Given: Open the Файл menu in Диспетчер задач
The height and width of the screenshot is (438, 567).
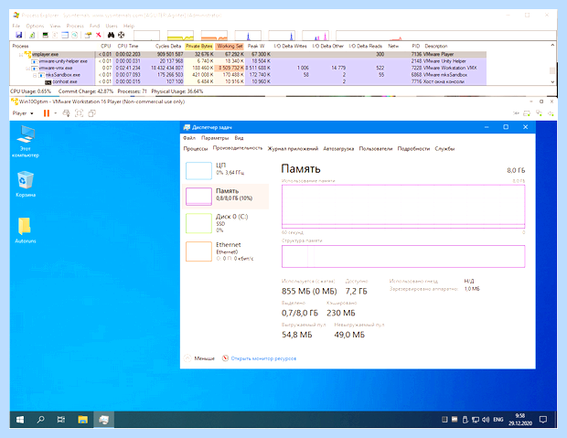Looking at the screenshot, I should pyautogui.click(x=189, y=138).
